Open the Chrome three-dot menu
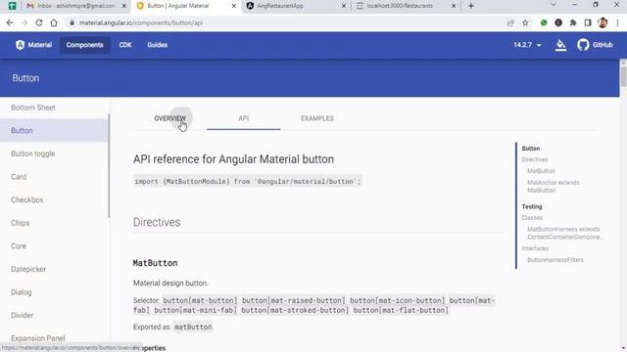 (617, 22)
